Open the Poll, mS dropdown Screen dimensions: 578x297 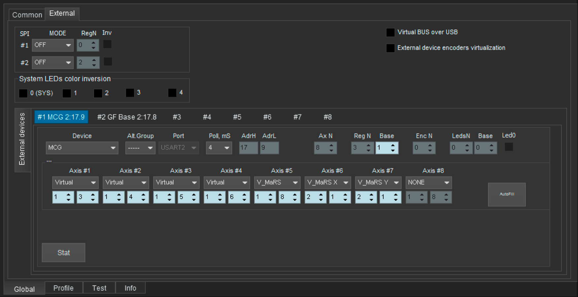click(219, 148)
